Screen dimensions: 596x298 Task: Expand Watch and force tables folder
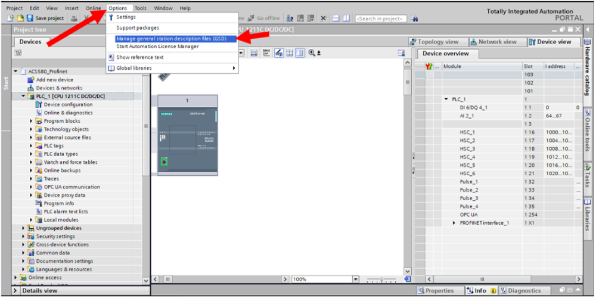click(31, 162)
